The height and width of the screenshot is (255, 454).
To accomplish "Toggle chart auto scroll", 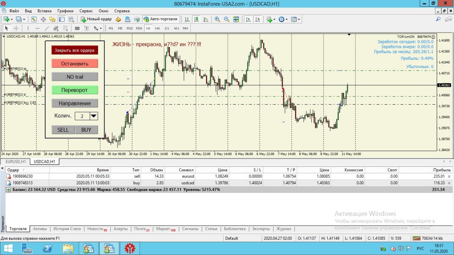I will click(x=248, y=19).
